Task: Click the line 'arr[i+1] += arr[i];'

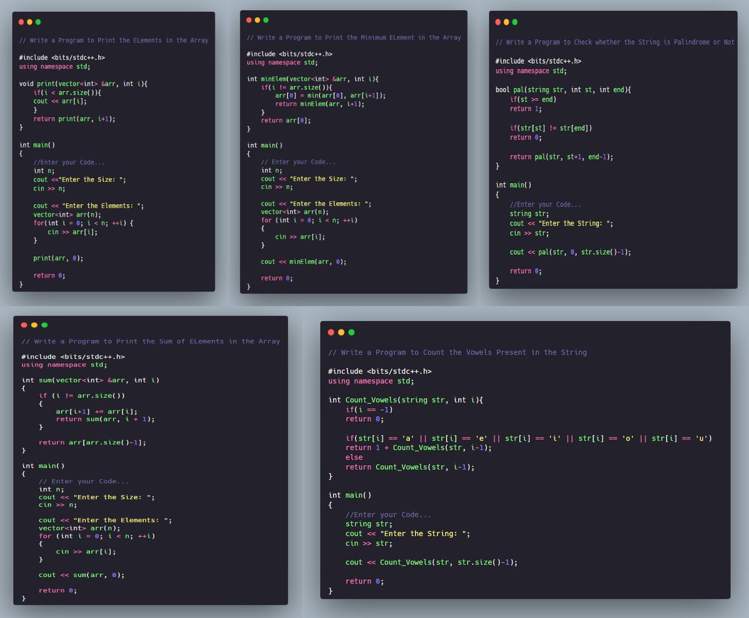Action: click(97, 412)
